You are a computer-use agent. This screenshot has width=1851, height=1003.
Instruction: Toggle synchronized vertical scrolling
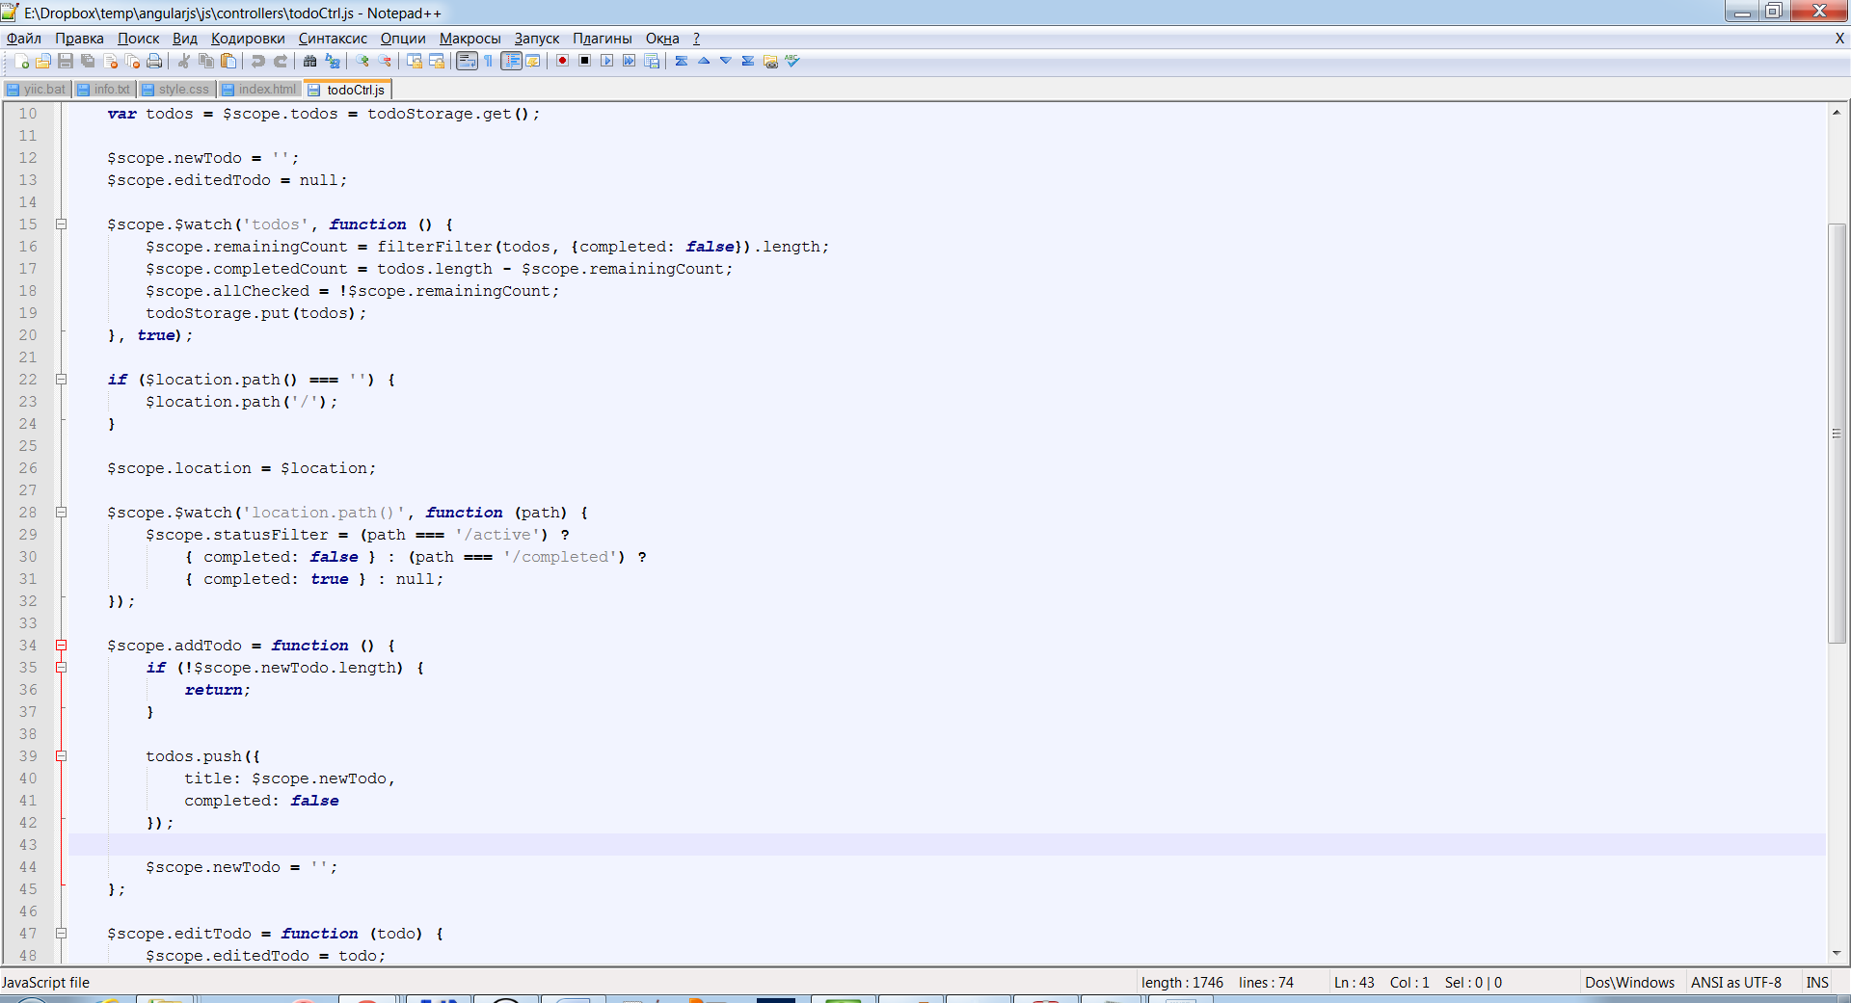coord(415,61)
